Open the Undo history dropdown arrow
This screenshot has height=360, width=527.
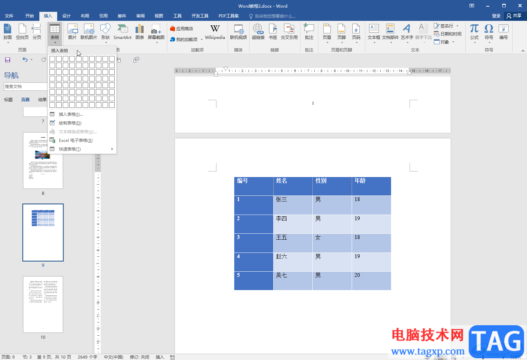(x=31, y=60)
